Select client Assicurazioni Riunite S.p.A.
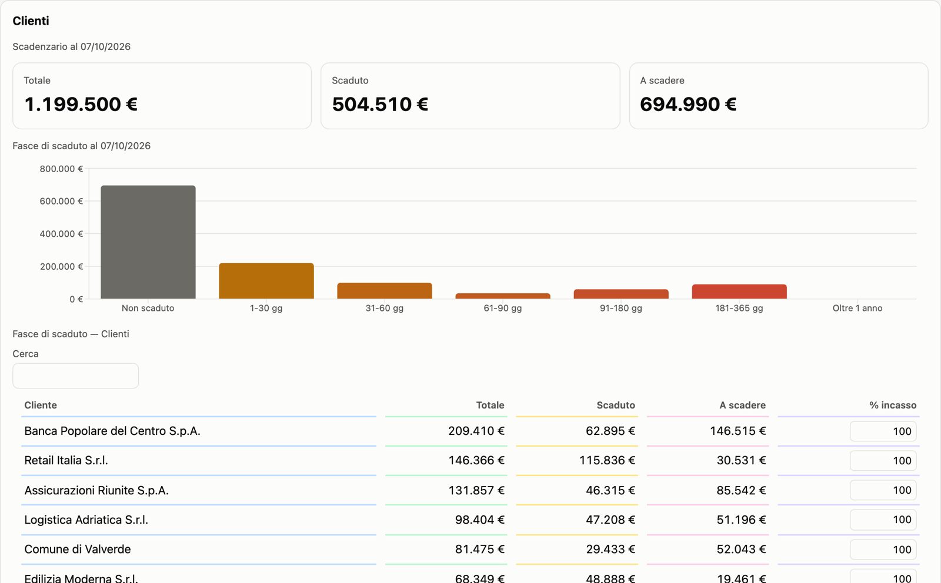Screen dimensions: 941x583 (96, 490)
